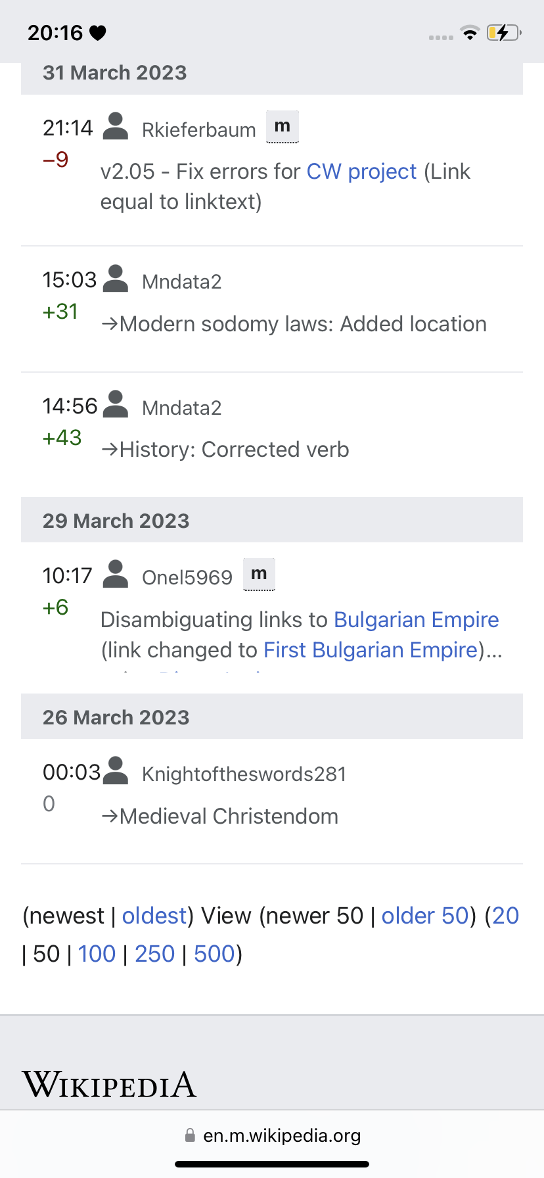Tap user avatar for Mndata2 at 14:56
The width and height of the screenshot is (544, 1178).
point(116,404)
